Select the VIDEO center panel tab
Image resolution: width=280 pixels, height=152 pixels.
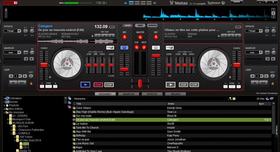(140, 26)
